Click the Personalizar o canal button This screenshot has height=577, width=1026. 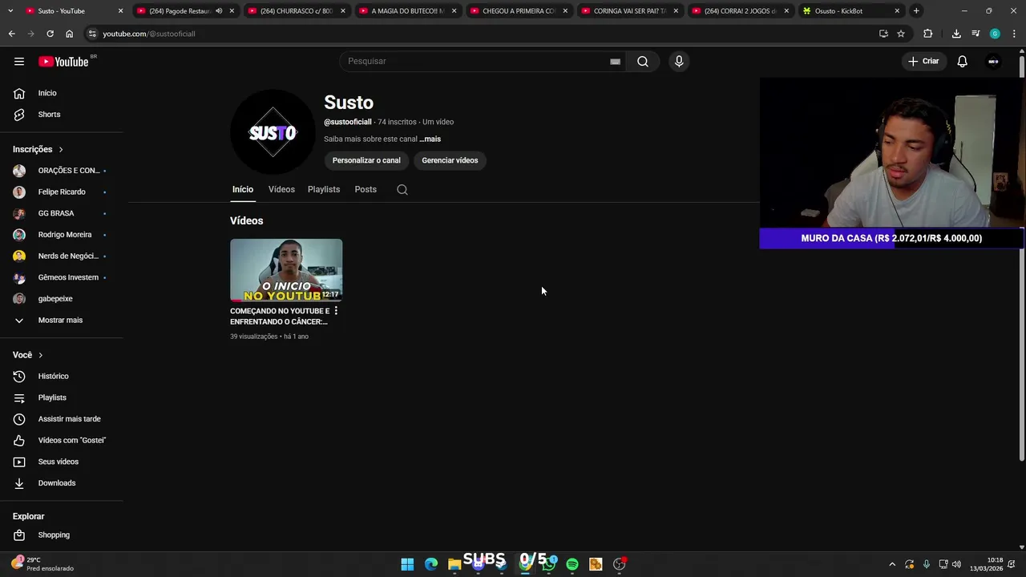(x=366, y=160)
